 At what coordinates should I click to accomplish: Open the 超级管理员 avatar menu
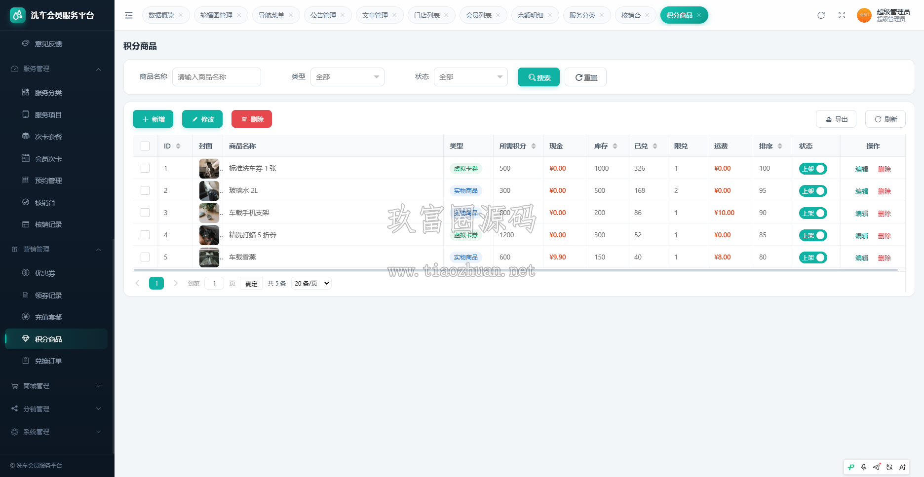click(883, 15)
